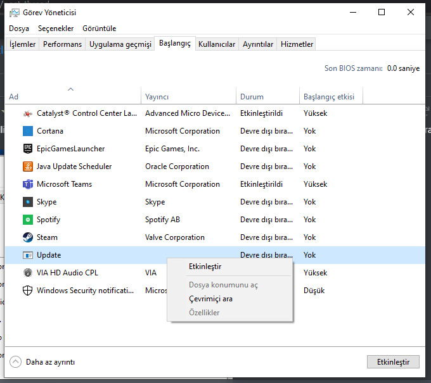
Task: Click the VIA HD Audio CPL icon
Action: pos(28,273)
